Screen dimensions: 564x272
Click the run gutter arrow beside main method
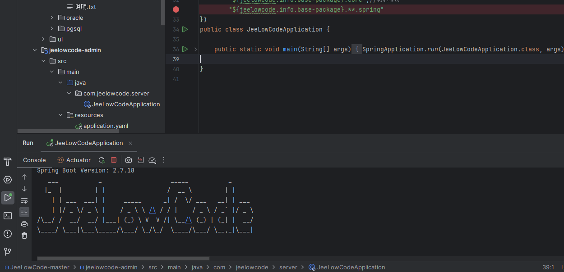(185, 49)
